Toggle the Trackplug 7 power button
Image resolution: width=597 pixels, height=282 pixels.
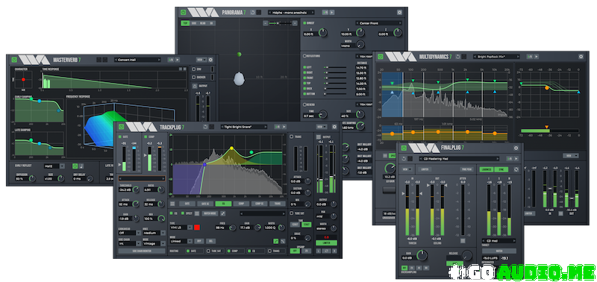pos(122,127)
